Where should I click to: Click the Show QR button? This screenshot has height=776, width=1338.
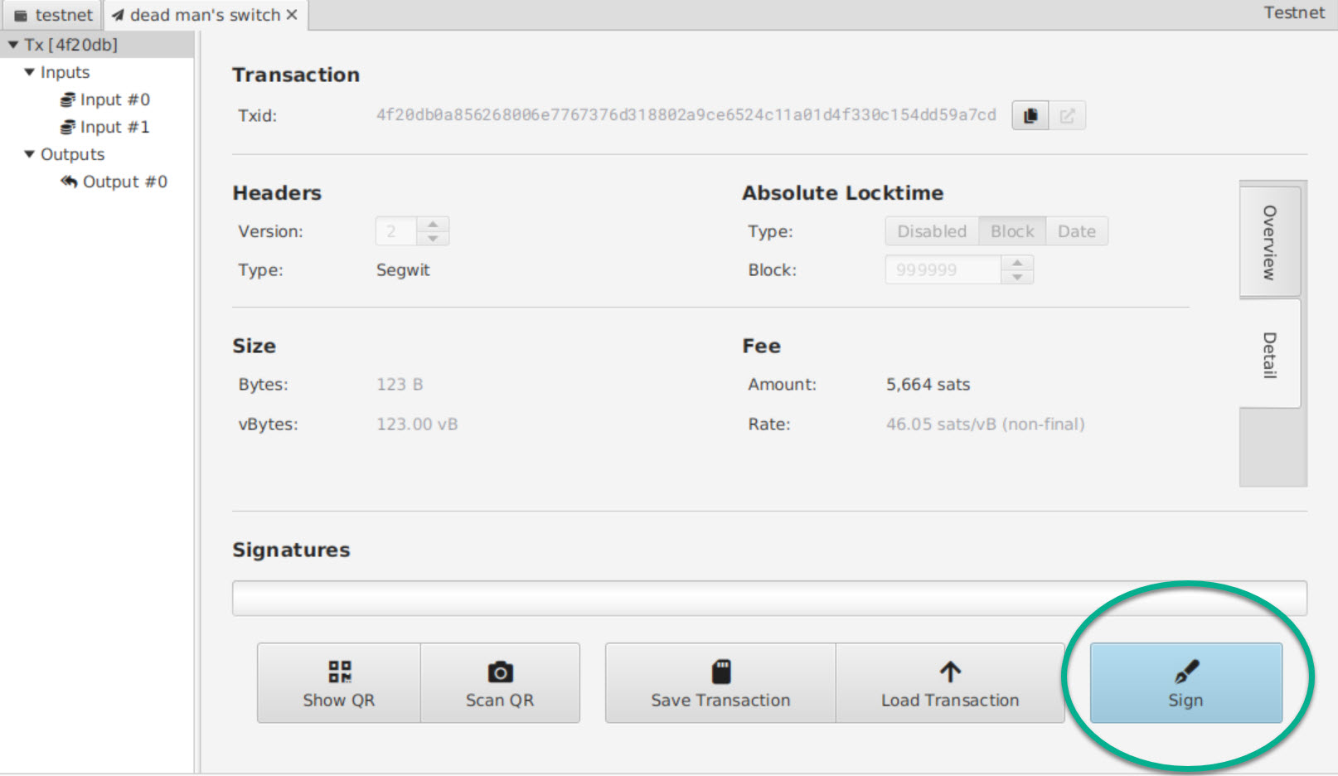point(338,683)
